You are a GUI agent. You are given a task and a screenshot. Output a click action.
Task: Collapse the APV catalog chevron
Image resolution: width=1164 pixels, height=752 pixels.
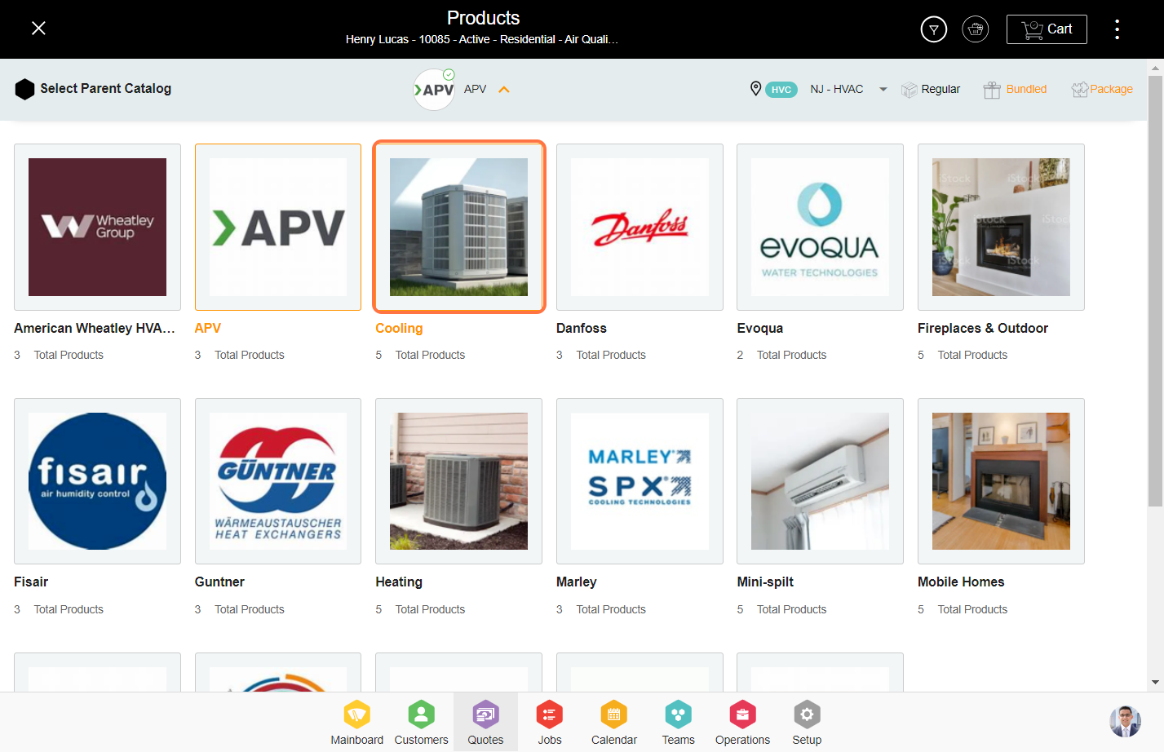point(504,90)
